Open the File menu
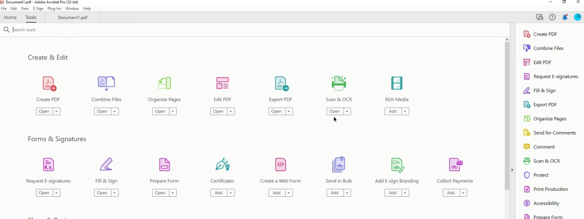 point(3,8)
